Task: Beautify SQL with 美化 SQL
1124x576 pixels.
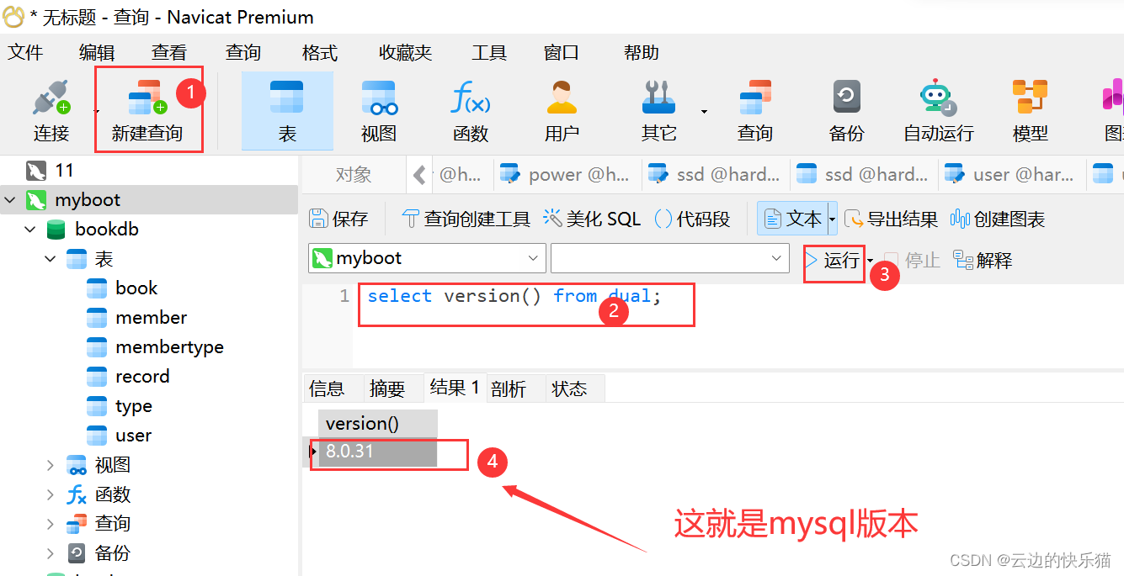Action: click(592, 219)
